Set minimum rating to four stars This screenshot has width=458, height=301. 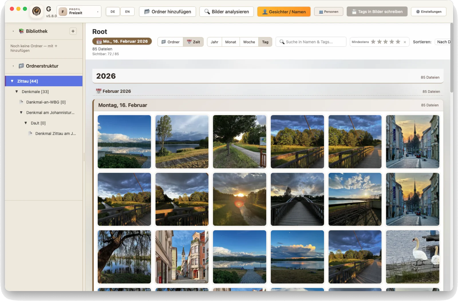[392, 42]
